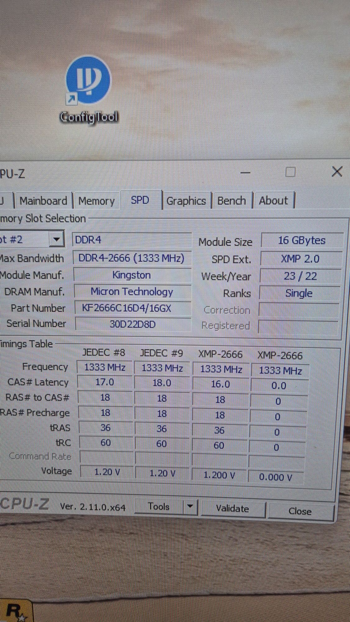Screen dimensions: 350x622
Task: Click the Kingston module manufacturer value
Action: [x=132, y=275]
